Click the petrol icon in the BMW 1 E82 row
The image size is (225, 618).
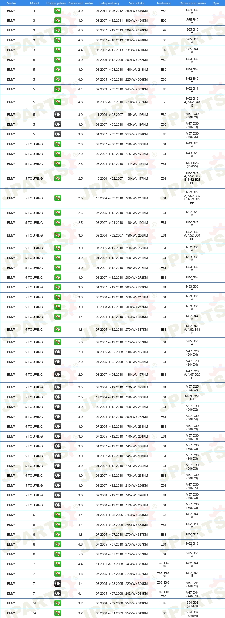coord(58,11)
